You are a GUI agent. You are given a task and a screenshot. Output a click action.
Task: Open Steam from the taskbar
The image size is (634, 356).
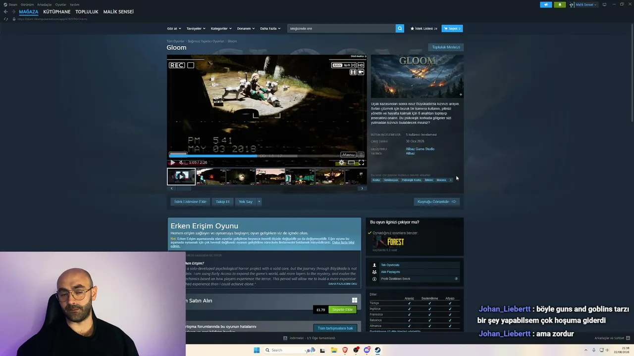[x=377, y=350]
